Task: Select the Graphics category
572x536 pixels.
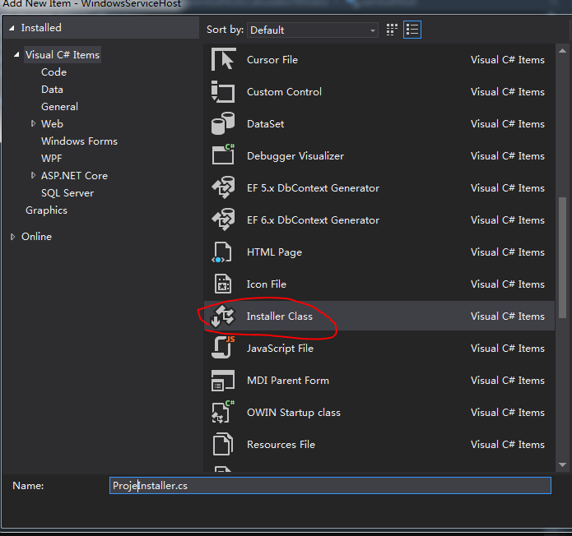Action: point(46,210)
